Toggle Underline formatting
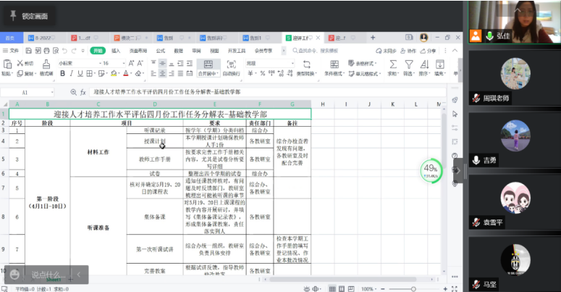Screen dimensions: 561x292 tap(80, 73)
